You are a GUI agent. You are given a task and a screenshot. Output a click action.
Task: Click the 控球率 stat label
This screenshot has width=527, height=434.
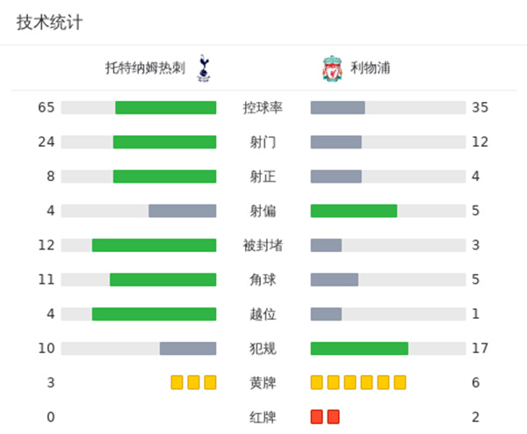pyautogui.click(x=263, y=108)
